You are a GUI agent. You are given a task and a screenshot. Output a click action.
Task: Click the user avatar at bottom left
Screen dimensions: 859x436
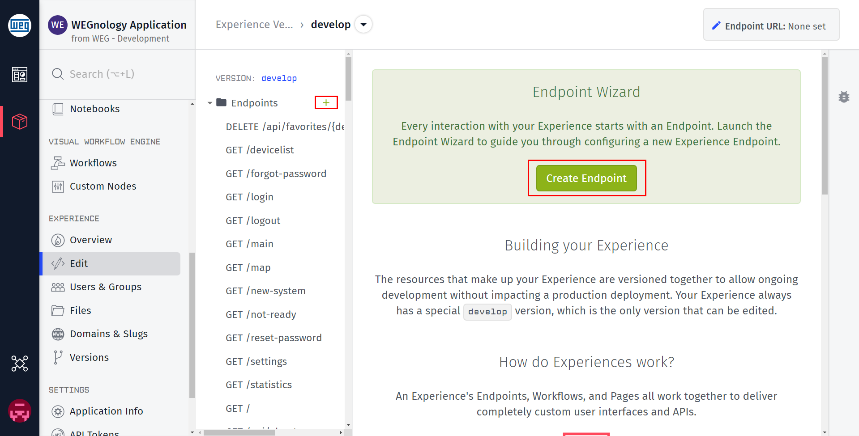(x=20, y=411)
